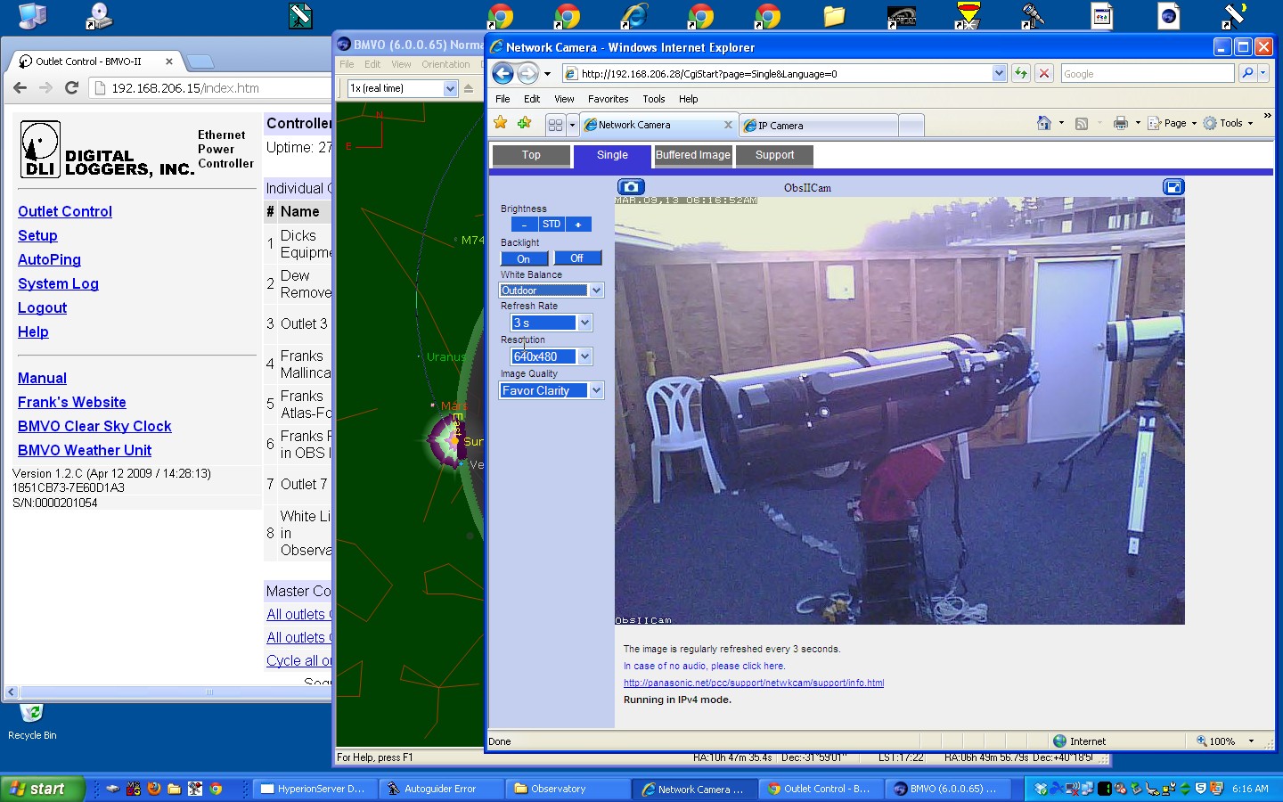Click the Chrome back arrow in Outlet Control
Viewport: 1283px width, 802px height.
[x=20, y=87]
